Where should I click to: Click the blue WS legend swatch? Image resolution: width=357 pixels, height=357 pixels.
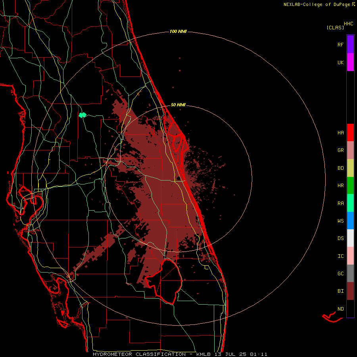350,221
